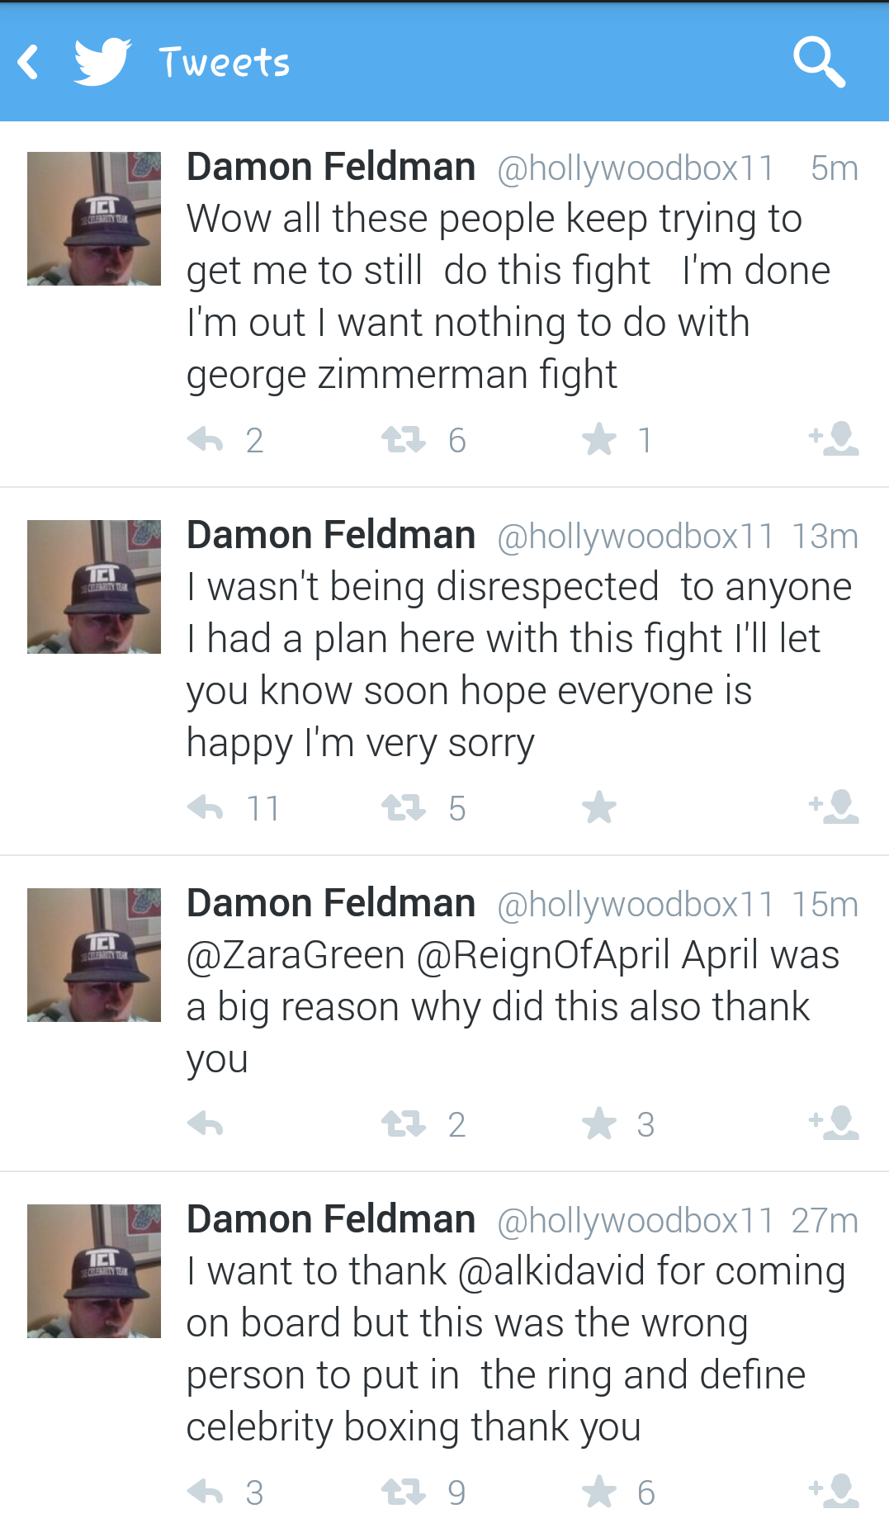This screenshot has width=889, height=1523.
Task: Star the 'I had a plan' tweet
Action: pyautogui.click(x=599, y=808)
